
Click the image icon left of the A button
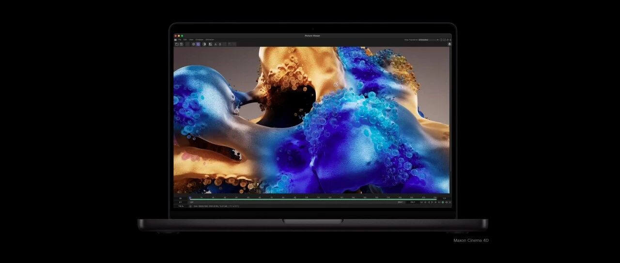[x=211, y=44]
